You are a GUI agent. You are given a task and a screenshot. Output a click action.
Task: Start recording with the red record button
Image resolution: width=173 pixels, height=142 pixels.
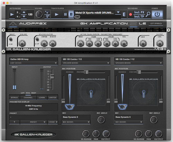click(x=130, y=15)
